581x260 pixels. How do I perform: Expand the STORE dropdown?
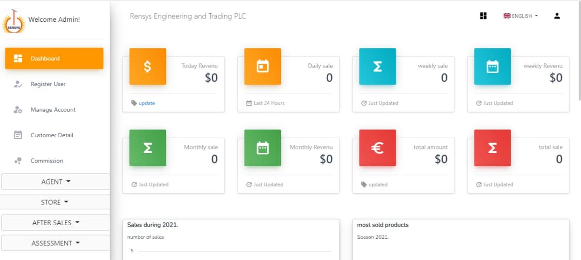point(55,202)
